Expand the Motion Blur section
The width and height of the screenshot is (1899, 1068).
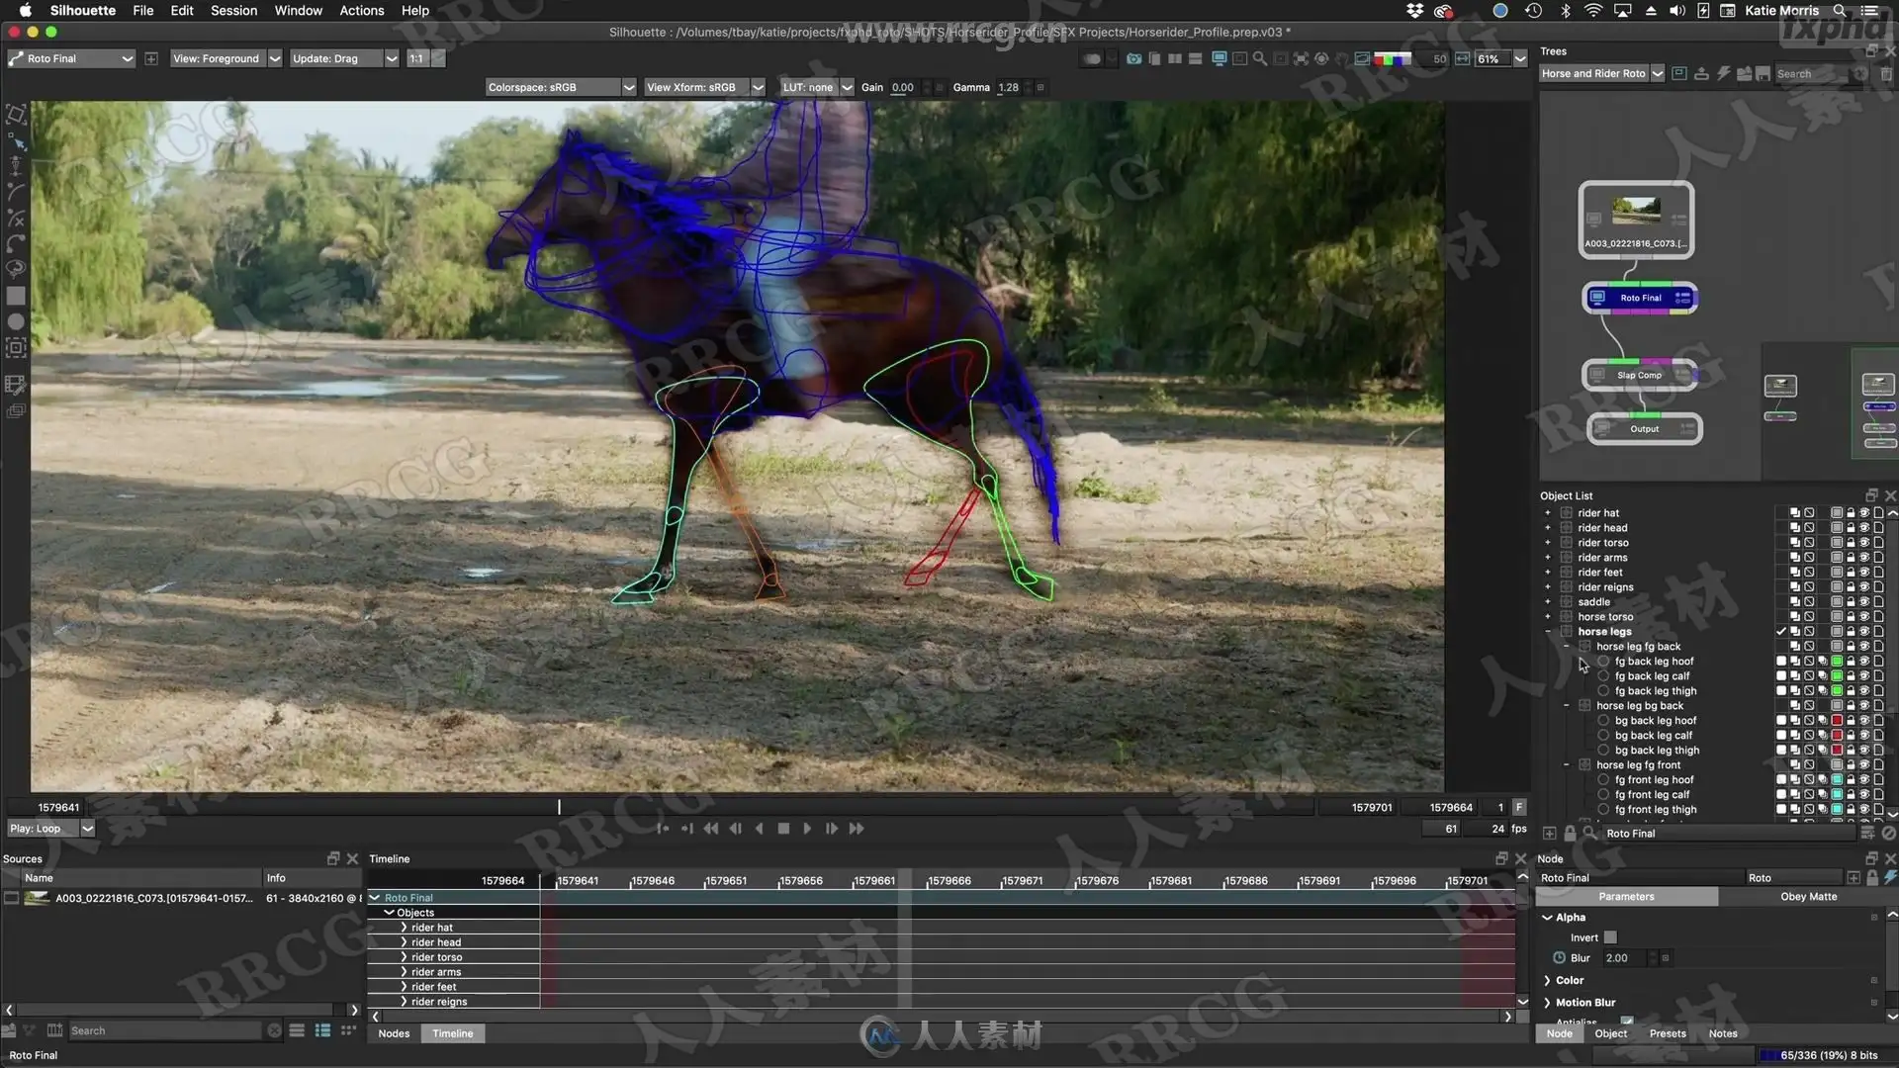coord(1548,1003)
